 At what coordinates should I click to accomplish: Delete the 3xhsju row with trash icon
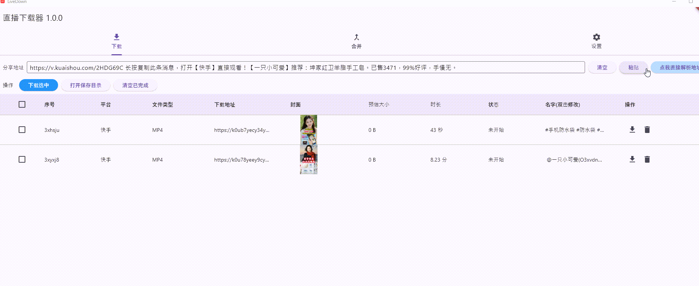coord(647,130)
